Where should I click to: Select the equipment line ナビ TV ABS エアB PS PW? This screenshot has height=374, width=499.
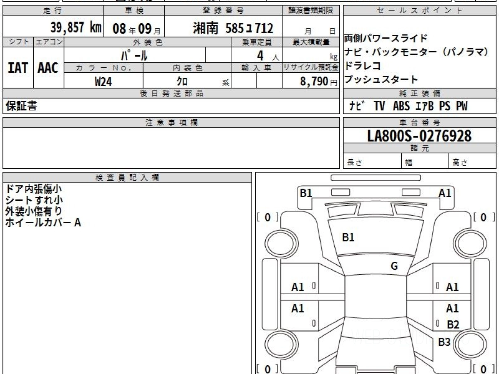point(408,106)
